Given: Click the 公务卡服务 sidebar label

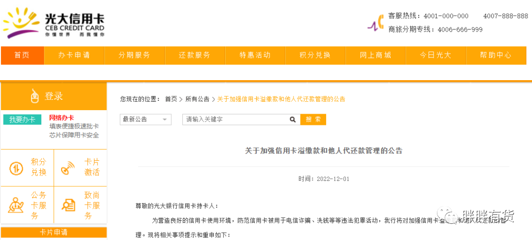Looking at the screenshot, I should (39, 206).
